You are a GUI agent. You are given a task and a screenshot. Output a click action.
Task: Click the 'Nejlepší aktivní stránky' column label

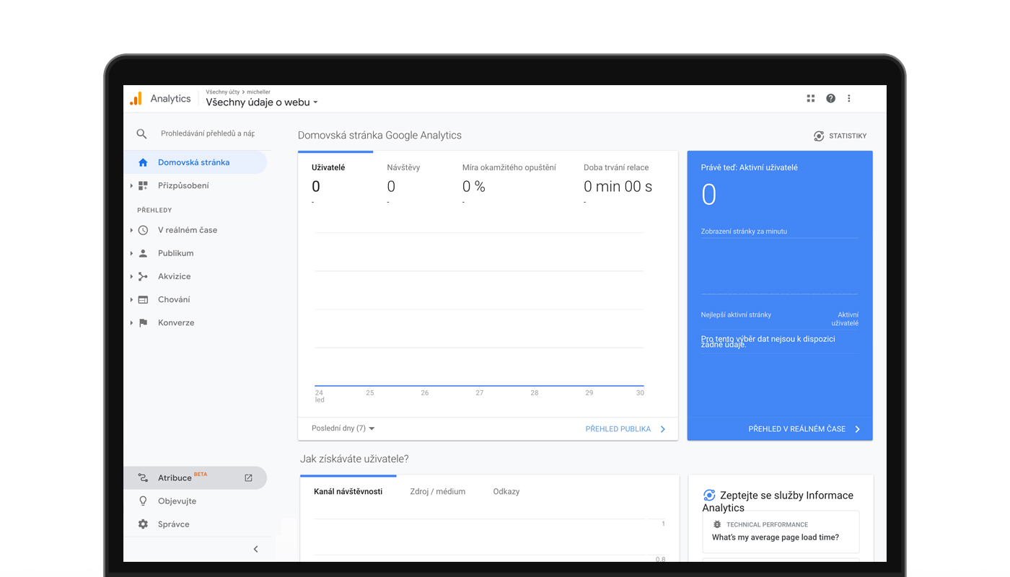(736, 315)
